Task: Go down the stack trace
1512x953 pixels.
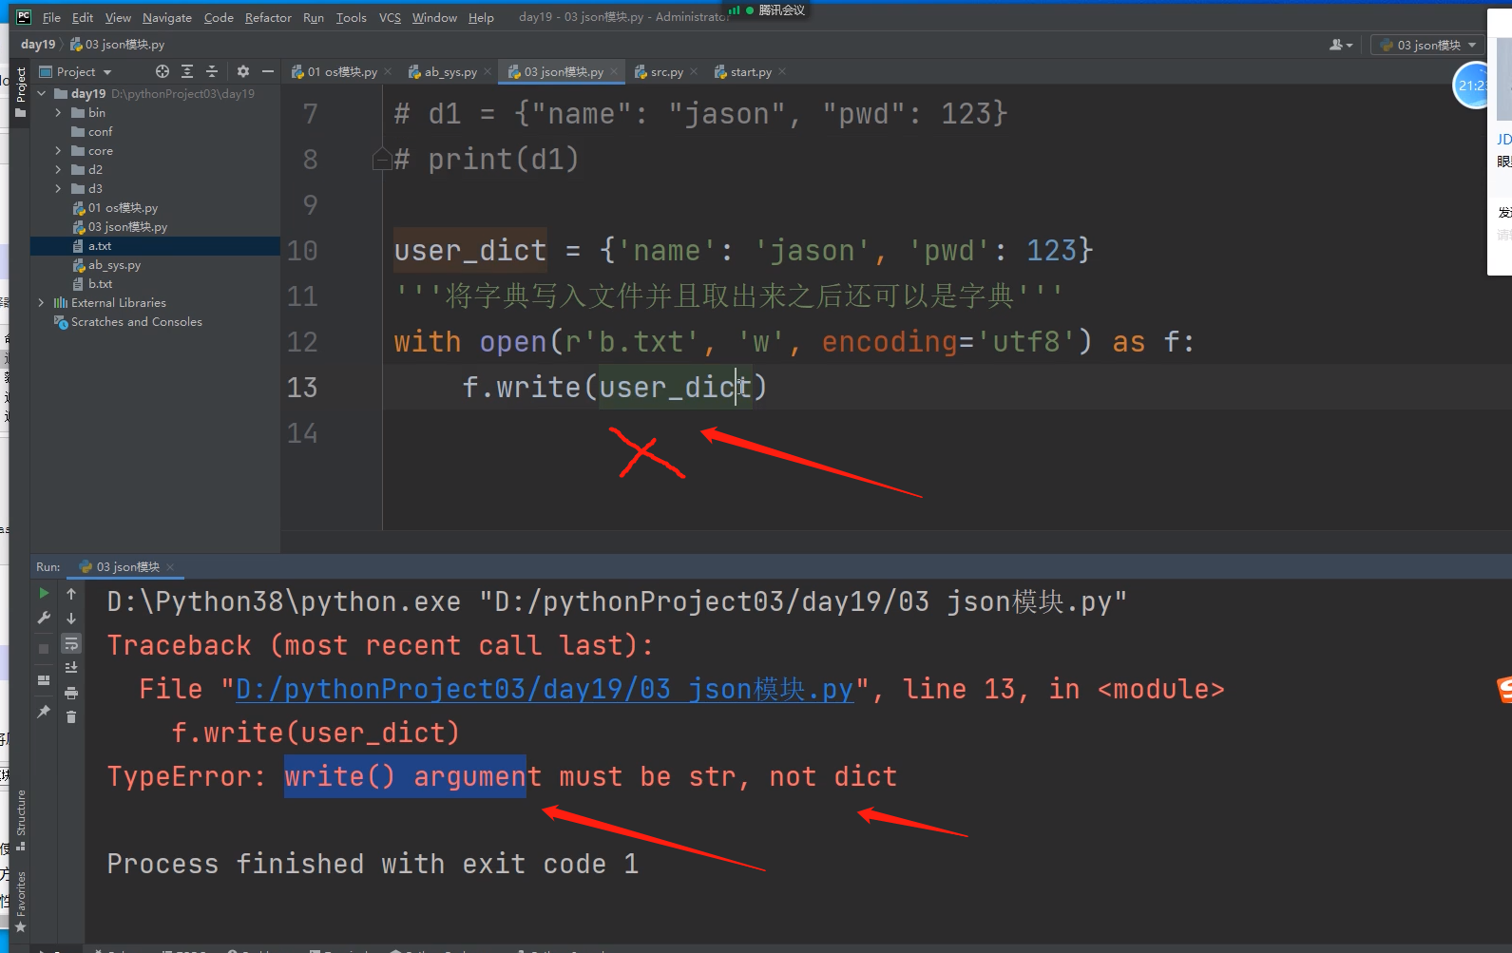Action: 71,618
